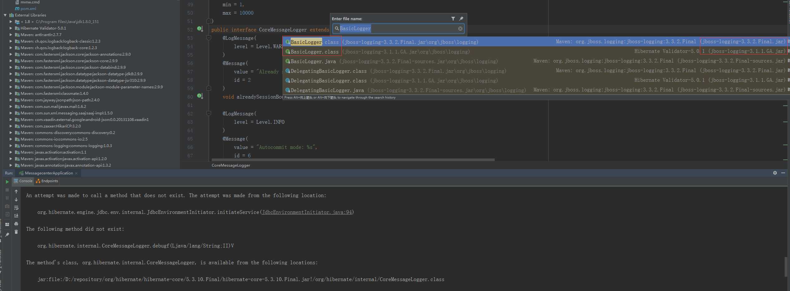This screenshot has width=790, height=291.
Task: Click the gutter implemented icon on line 60
Action: pyautogui.click(x=200, y=96)
